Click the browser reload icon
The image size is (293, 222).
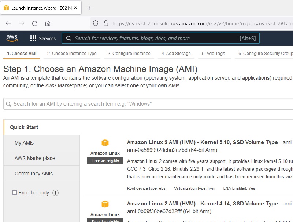click(x=35, y=23)
